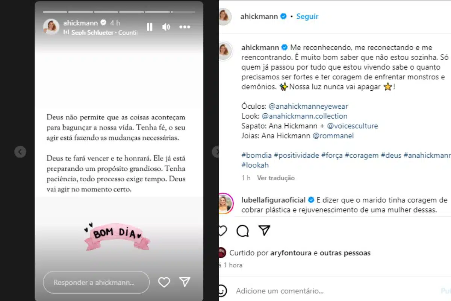Pause the story playback
451x301 pixels.
[x=150, y=27]
